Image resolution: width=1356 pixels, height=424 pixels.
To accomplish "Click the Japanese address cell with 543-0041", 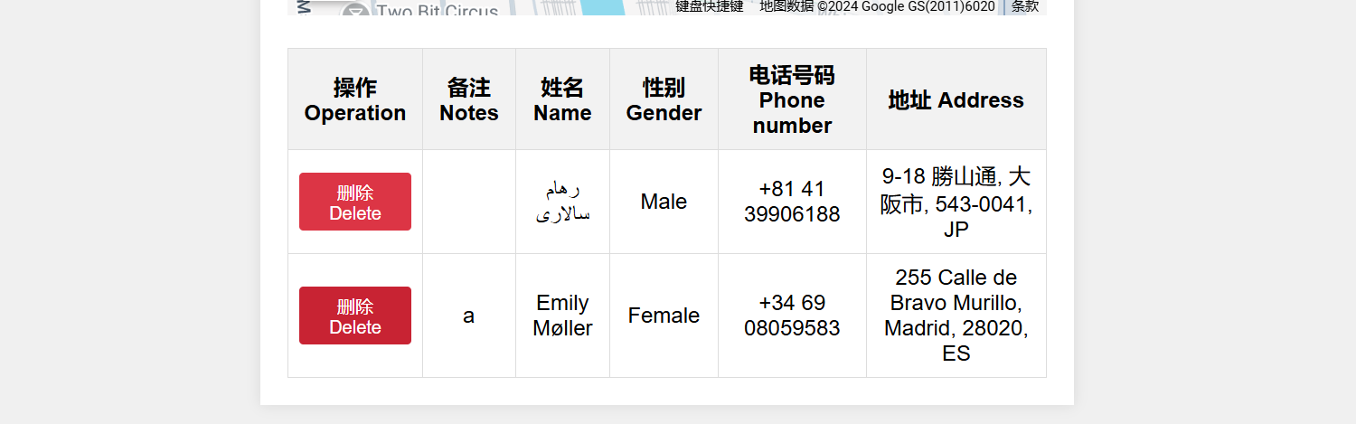I will coord(956,203).
